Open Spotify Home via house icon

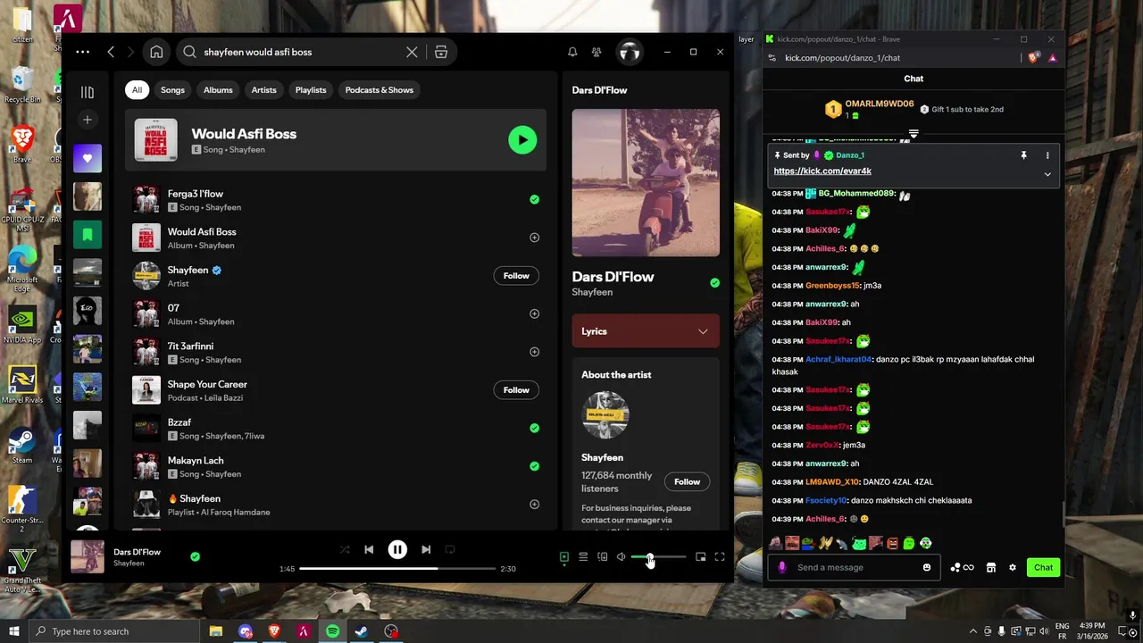[x=156, y=52]
